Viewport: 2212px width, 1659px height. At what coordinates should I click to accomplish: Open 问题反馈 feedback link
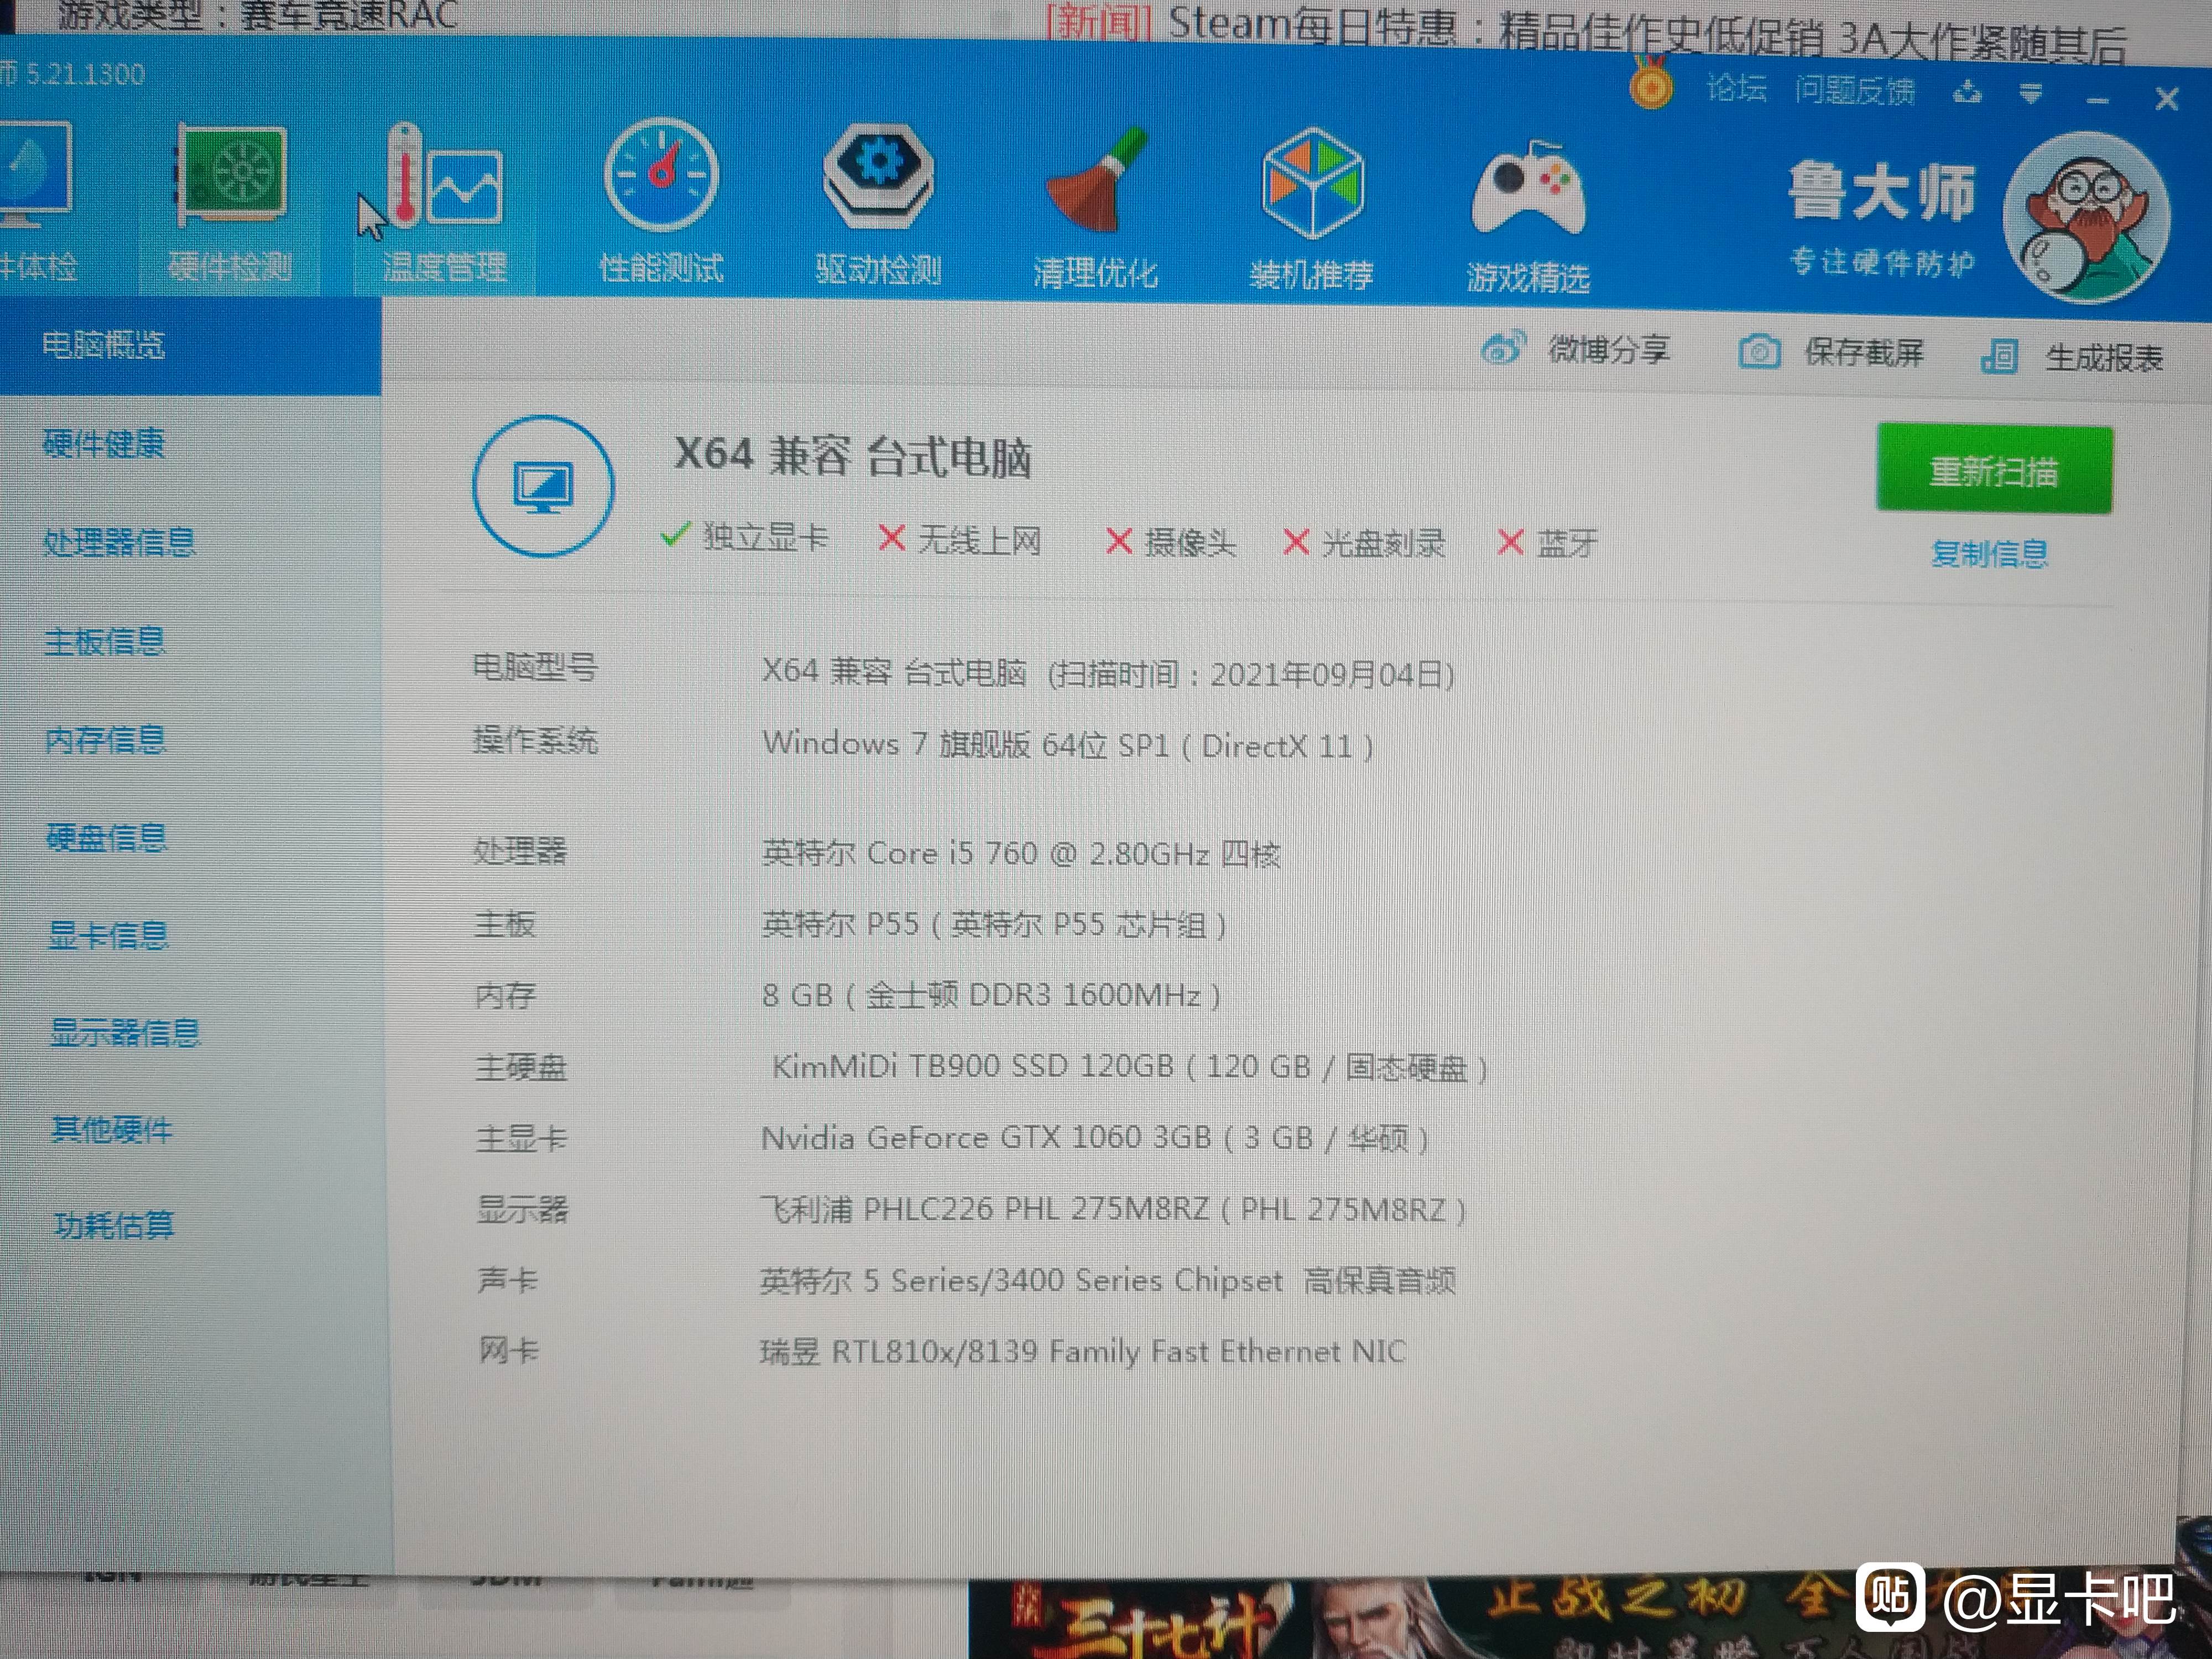tap(1855, 91)
